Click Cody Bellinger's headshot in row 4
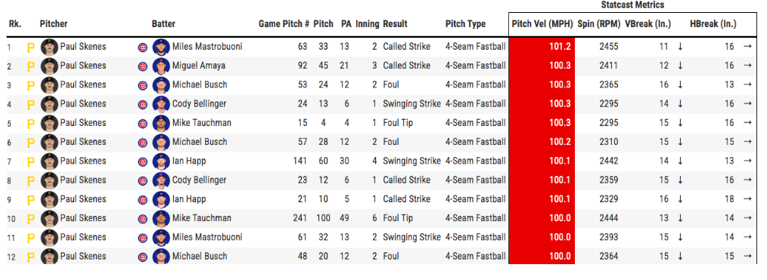This screenshot has width=767, height=280. (x=161, y=104)
